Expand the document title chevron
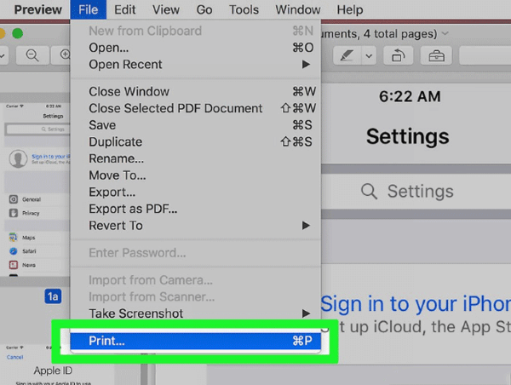This screenshot has height=385, width=511. coord(445,33)
